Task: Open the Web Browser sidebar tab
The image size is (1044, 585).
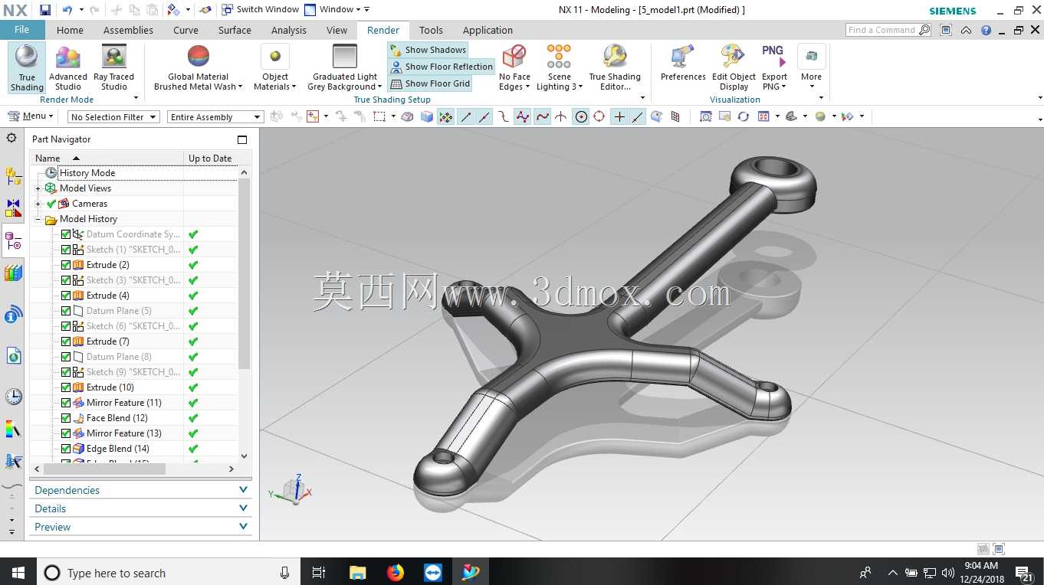Action: pos(13,355)
